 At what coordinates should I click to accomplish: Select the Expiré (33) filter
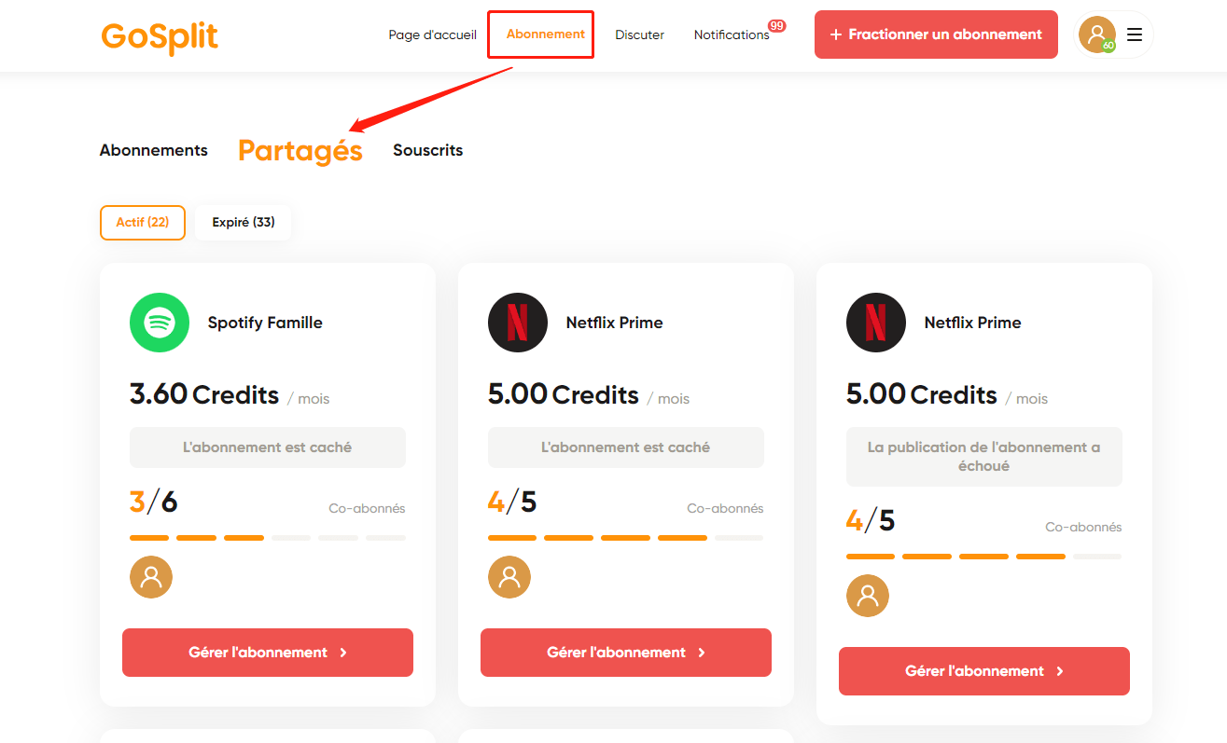(244, 223)
